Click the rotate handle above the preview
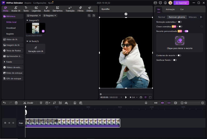 (x=126, y=14)
